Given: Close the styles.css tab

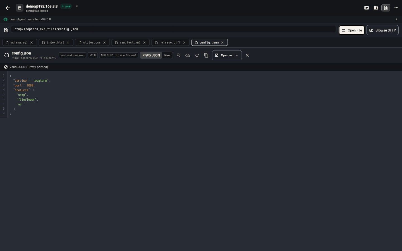Looking at the screenshot, I should point(104,42).
